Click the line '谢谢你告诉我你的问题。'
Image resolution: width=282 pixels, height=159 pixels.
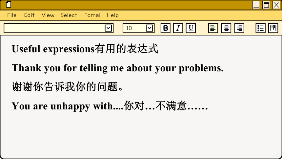68,87
